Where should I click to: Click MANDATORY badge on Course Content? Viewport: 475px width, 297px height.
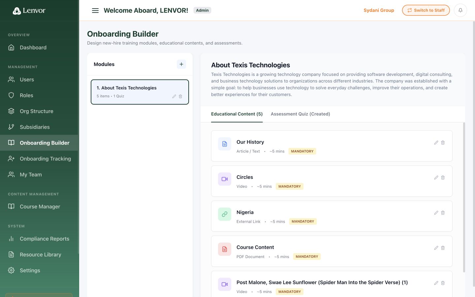click(307, 256)
